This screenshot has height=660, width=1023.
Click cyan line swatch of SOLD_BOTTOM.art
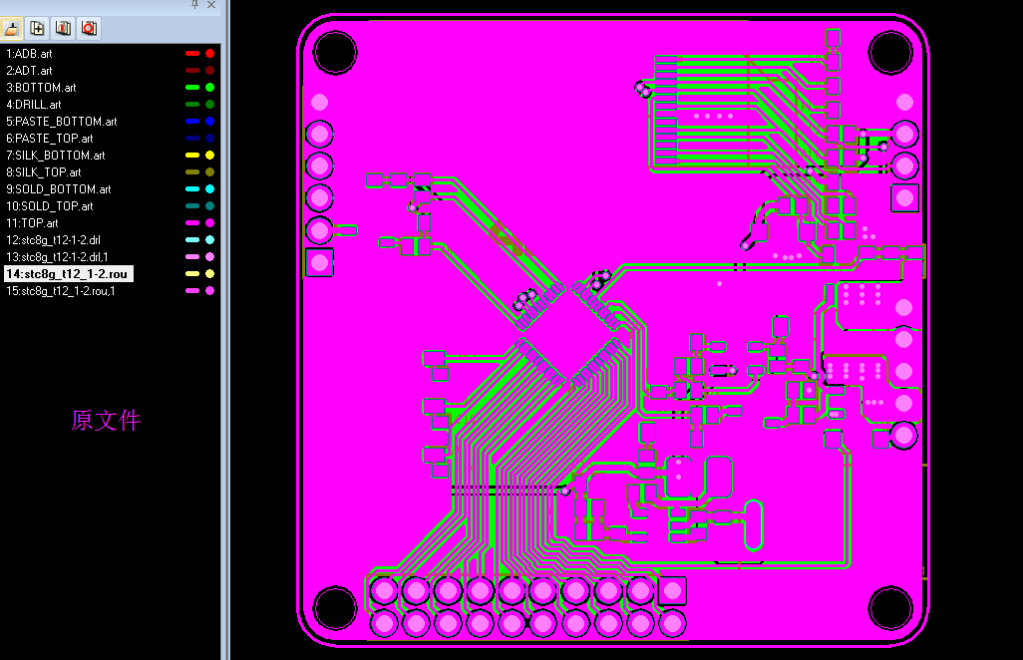point(192,189)
